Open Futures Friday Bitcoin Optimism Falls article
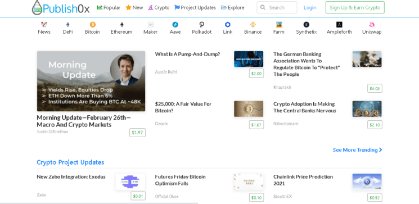The width and height of the screenshot is (419, 204). (181, 180)
